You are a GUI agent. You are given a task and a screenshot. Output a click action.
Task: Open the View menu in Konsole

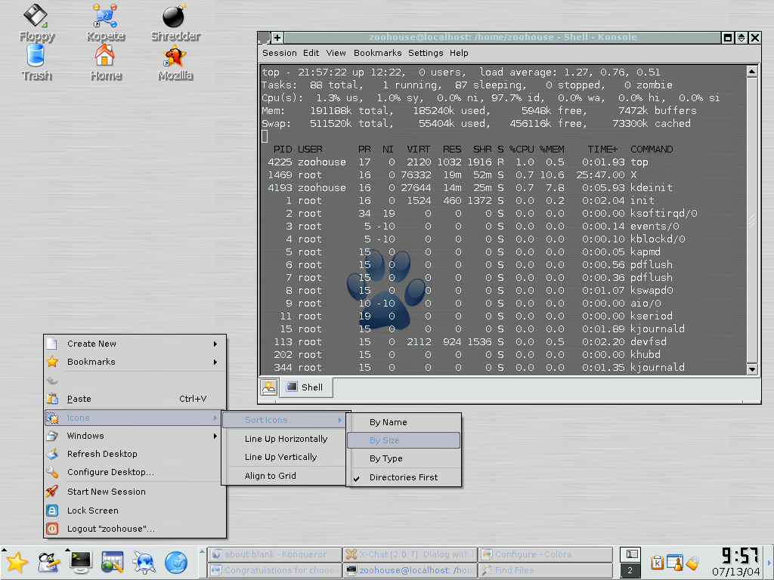336,53
